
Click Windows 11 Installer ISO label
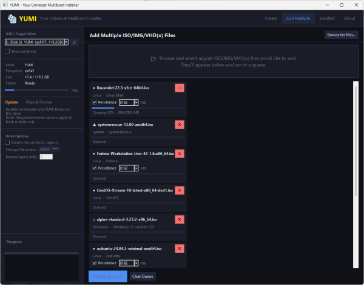[x=133, y=227]
